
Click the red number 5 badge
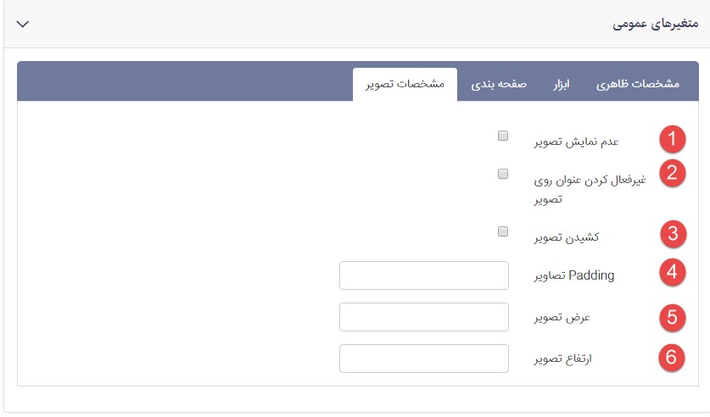coord(673,317)
